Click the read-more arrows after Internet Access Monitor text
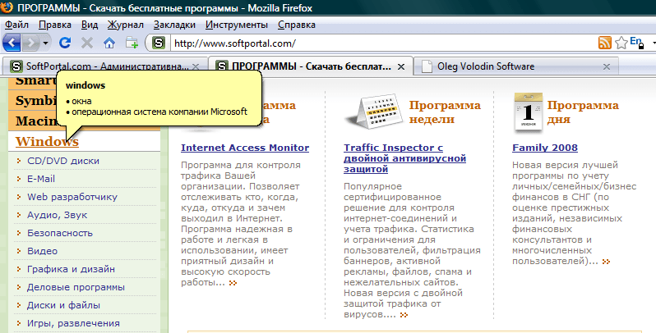Screen dimensions: 656x333 [233, 283]
